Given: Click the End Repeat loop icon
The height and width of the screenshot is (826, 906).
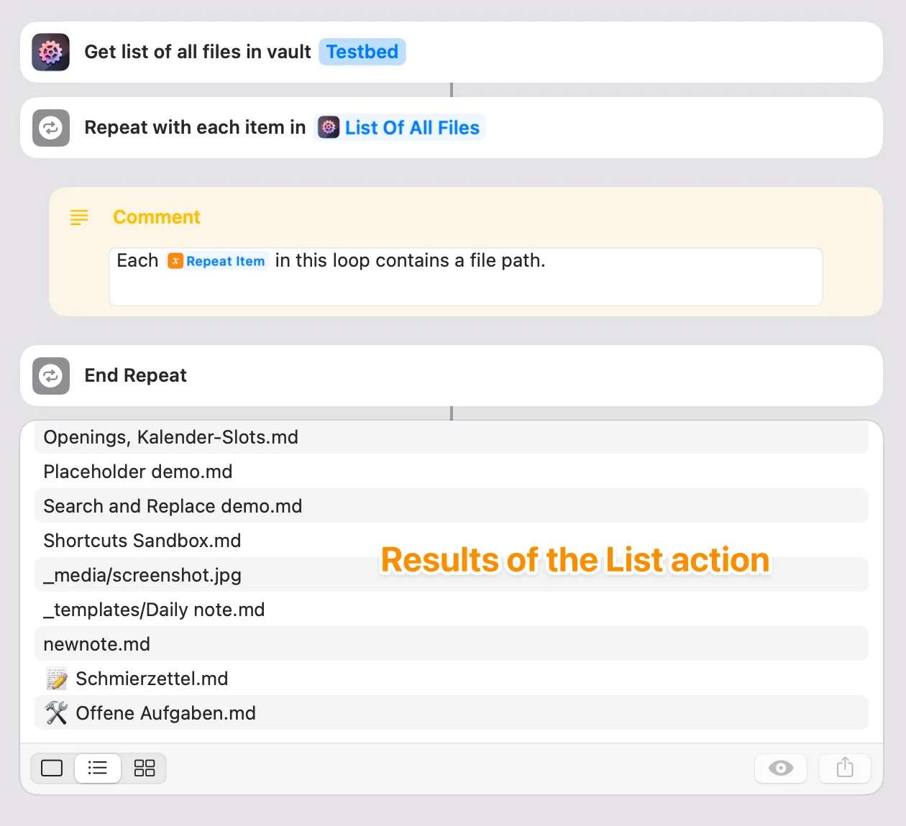Looking at the screenshot, I should point(50,375).
